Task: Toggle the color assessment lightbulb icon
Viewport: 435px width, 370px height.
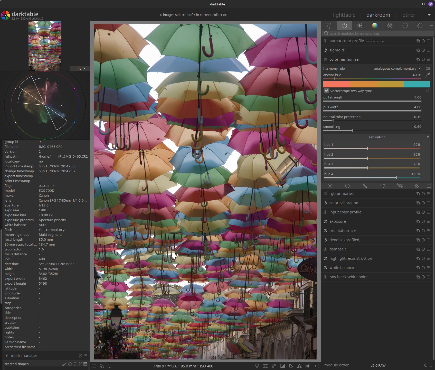Action: pyautogui.click(x=257, y=366)
